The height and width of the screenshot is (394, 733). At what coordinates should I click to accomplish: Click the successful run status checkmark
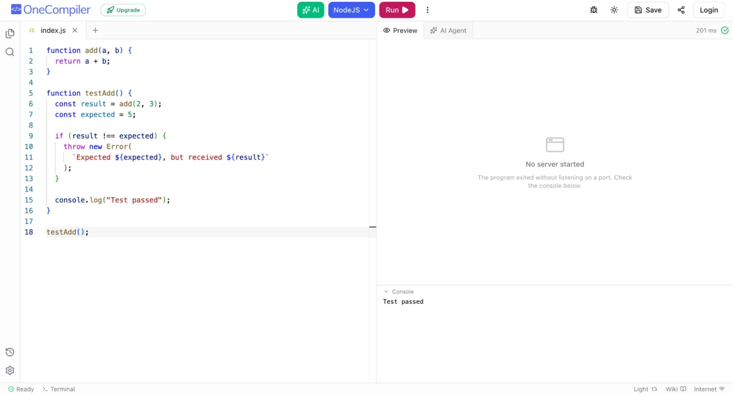coord(725,30)
